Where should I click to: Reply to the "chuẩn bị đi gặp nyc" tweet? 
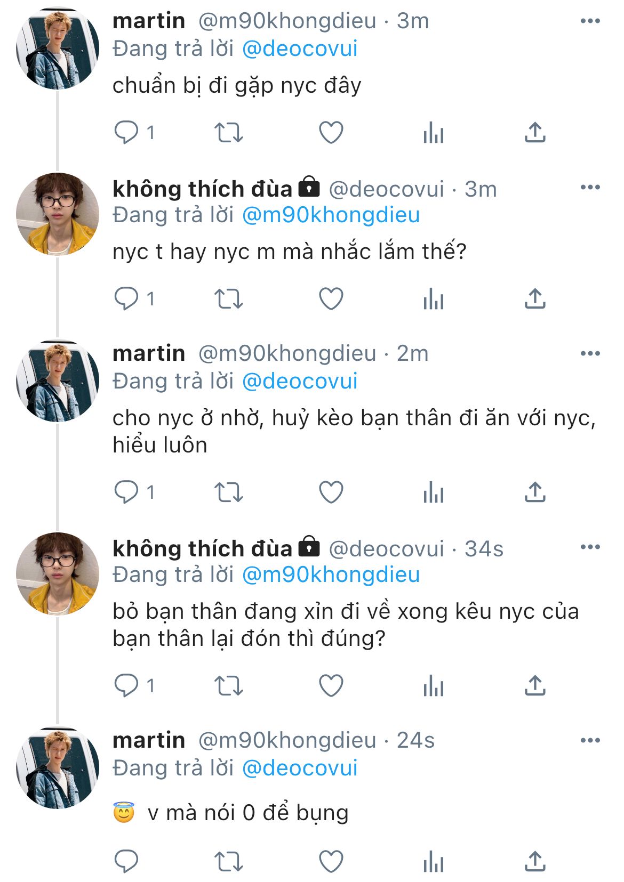tap(126, 133)
